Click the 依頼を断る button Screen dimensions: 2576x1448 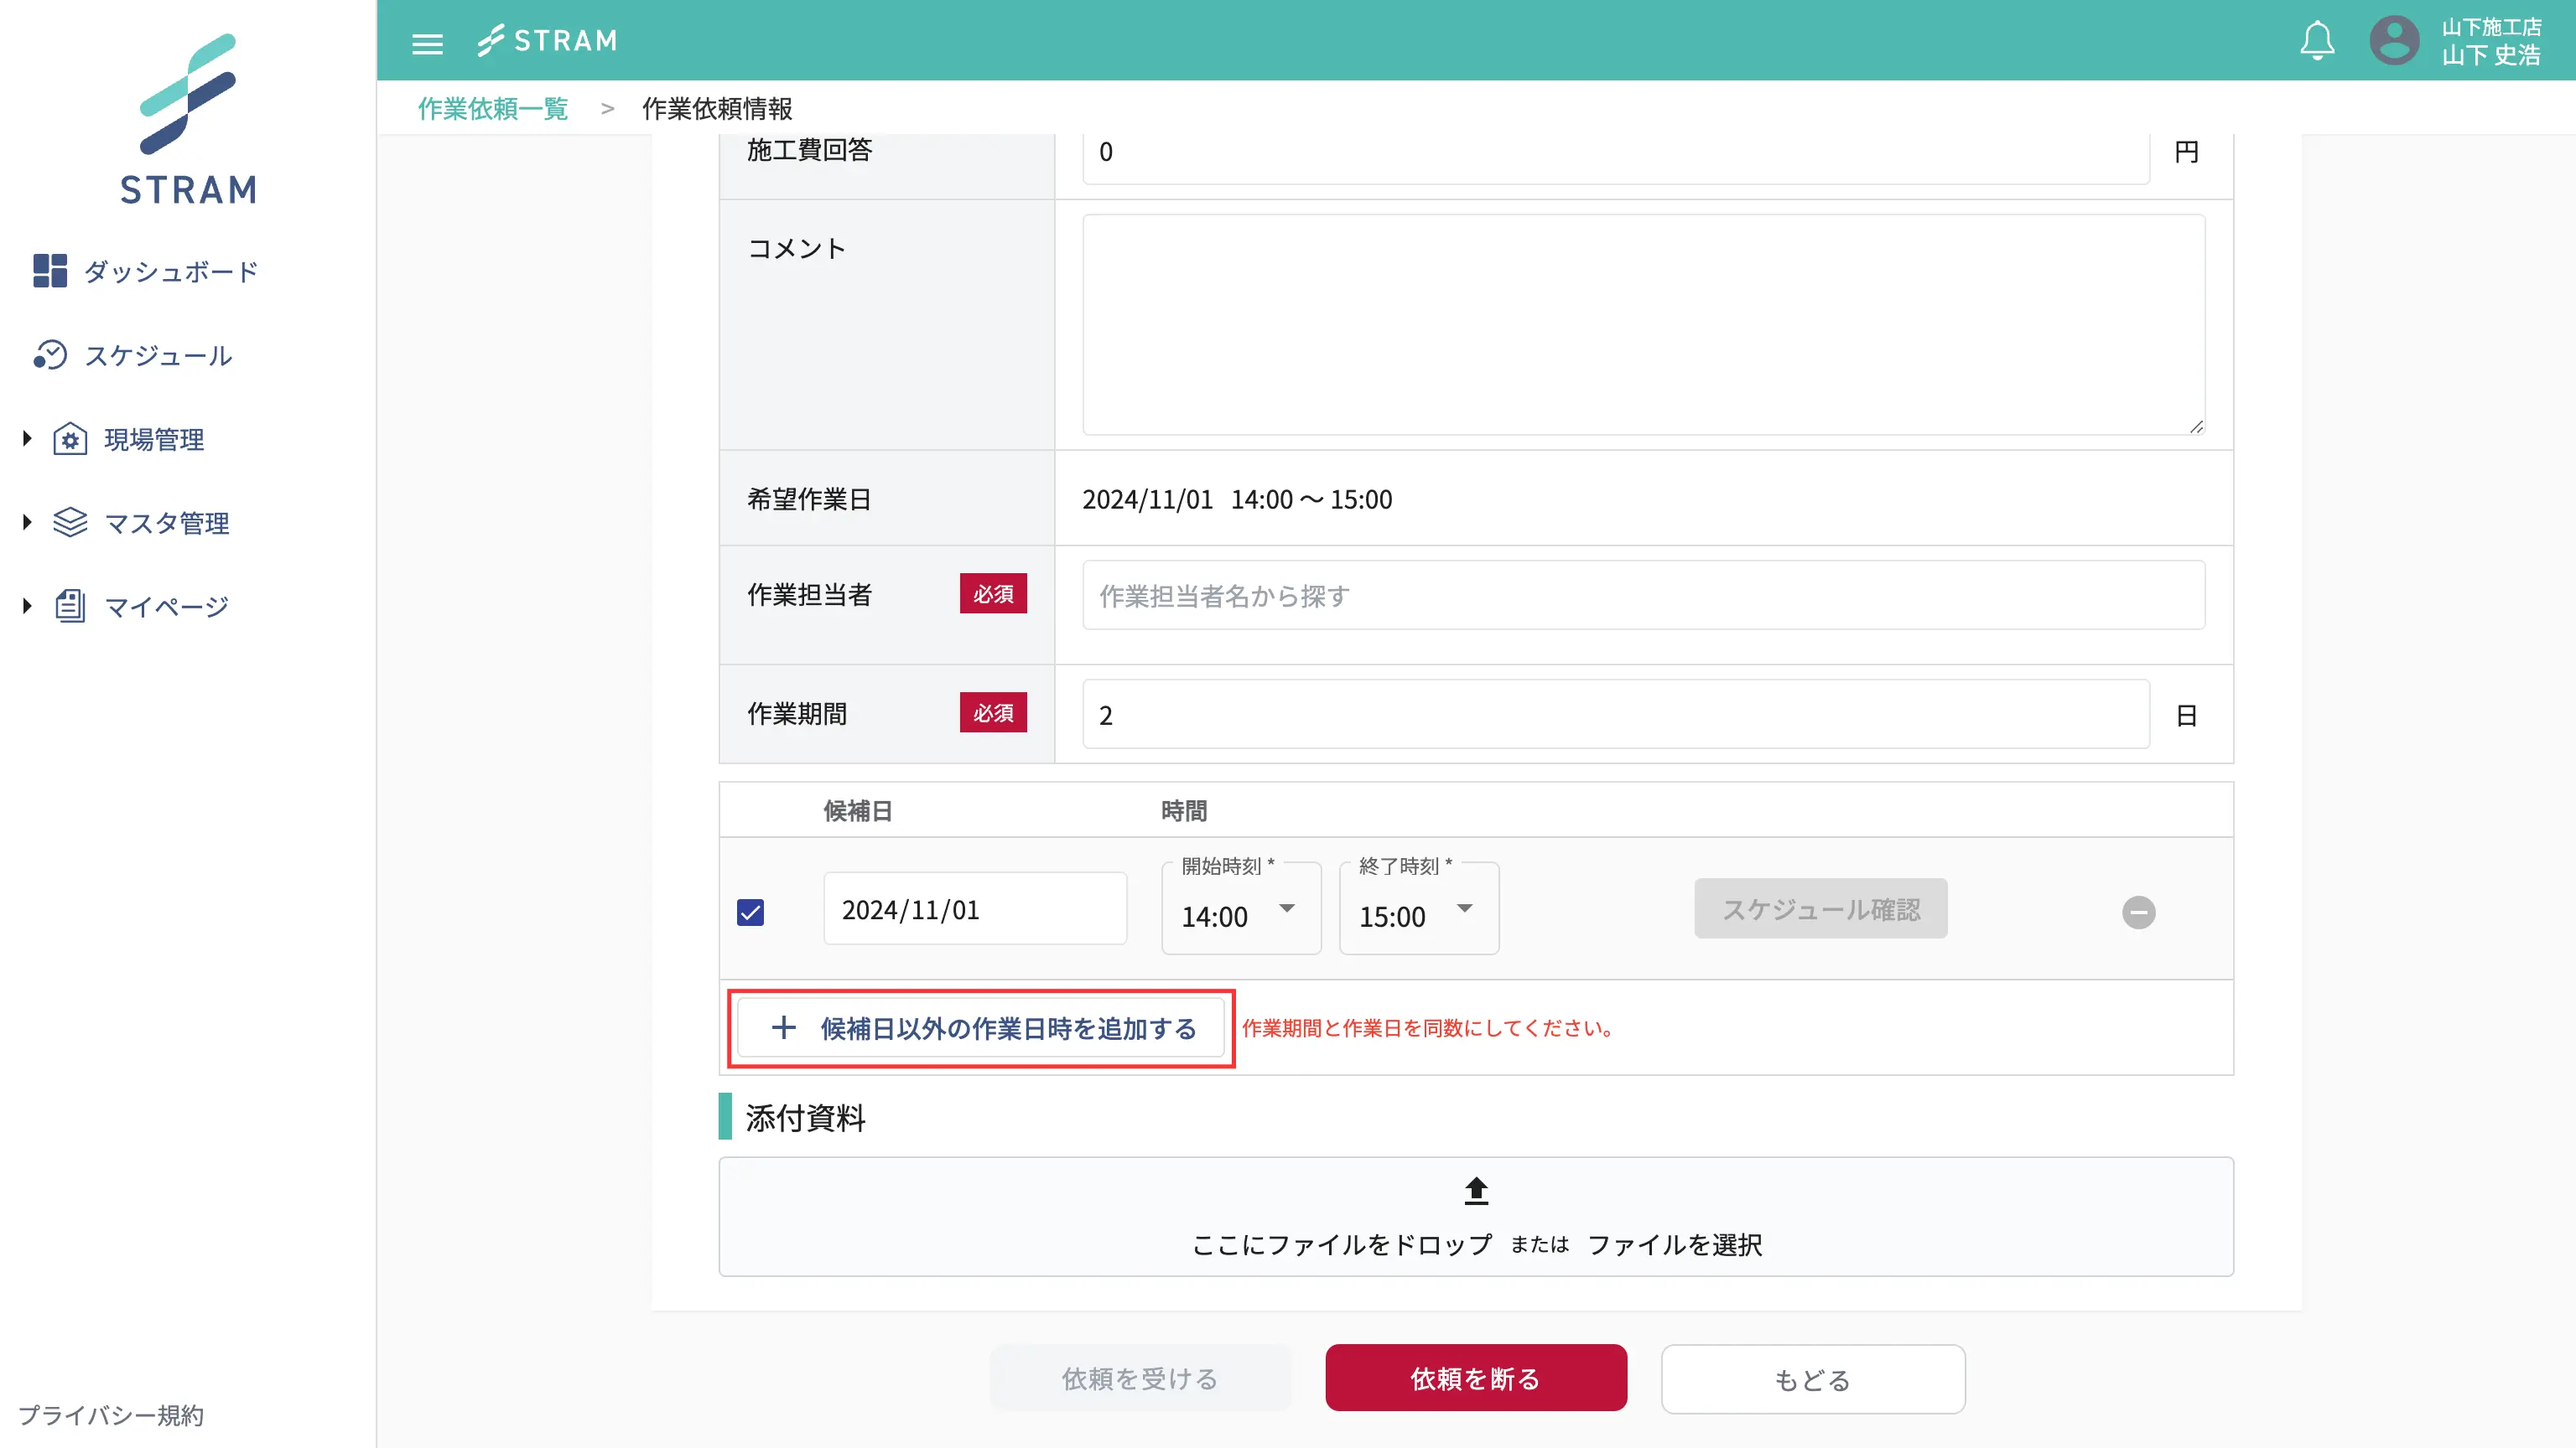point(1475,1378)
